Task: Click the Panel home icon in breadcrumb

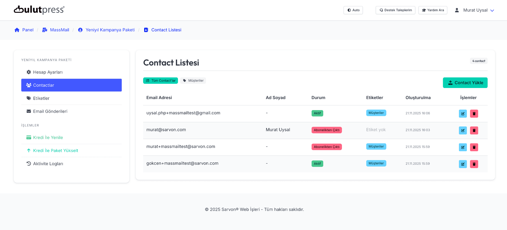Action: 17,30
